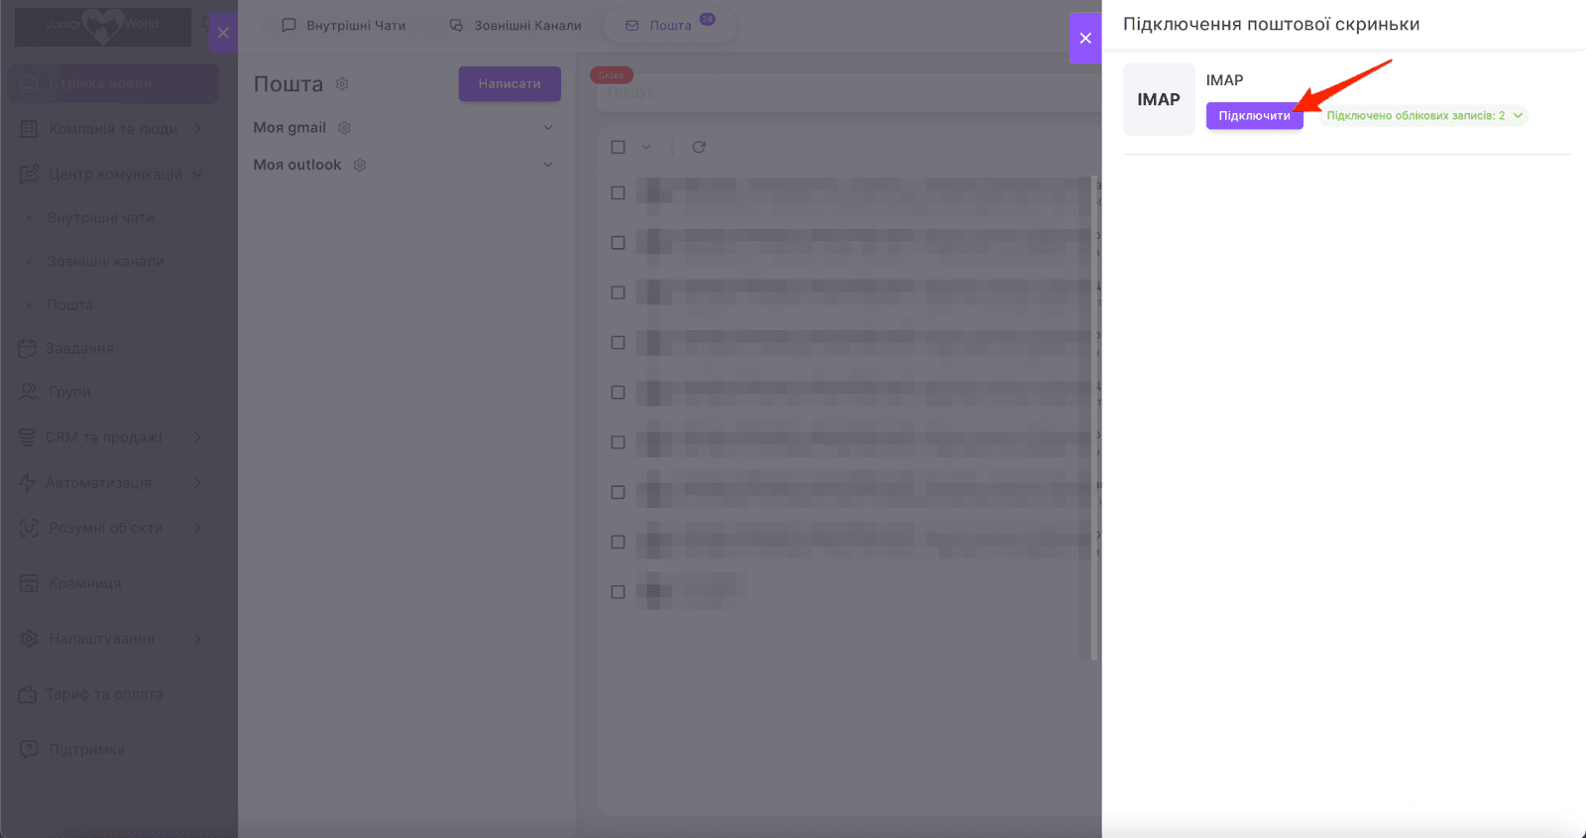The height and width of the screenshot is (838, 1586).
Task: Click the purple close button beside the logo
Action: tap(223, 33)
